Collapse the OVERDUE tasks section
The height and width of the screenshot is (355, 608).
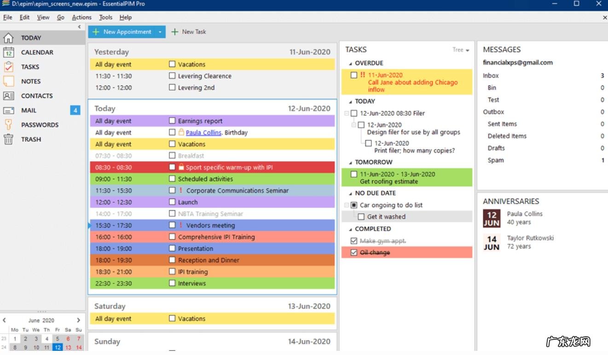350,63
